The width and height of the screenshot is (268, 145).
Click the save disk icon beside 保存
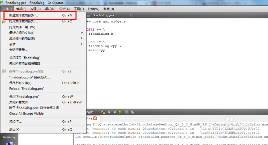(x=4, y=72)
